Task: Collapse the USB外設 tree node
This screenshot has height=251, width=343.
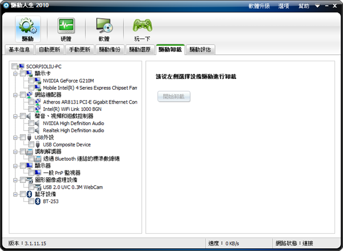Action: tap(15, 137)
